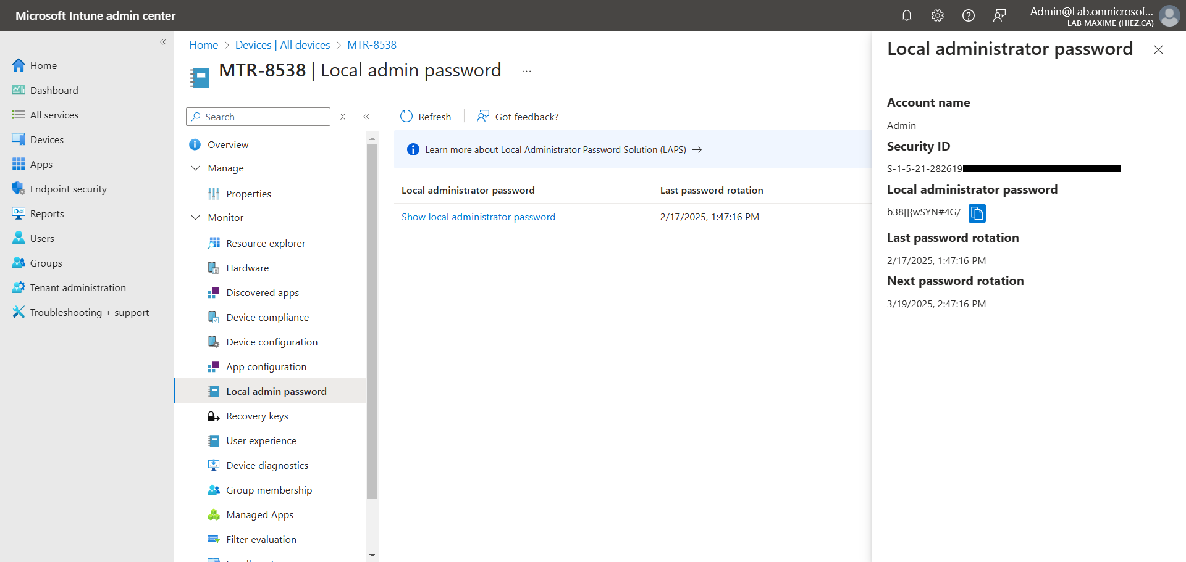This screenshot has width=1186, height=562.
Task: Close the Local administrator password pane
Action: 1158,50
